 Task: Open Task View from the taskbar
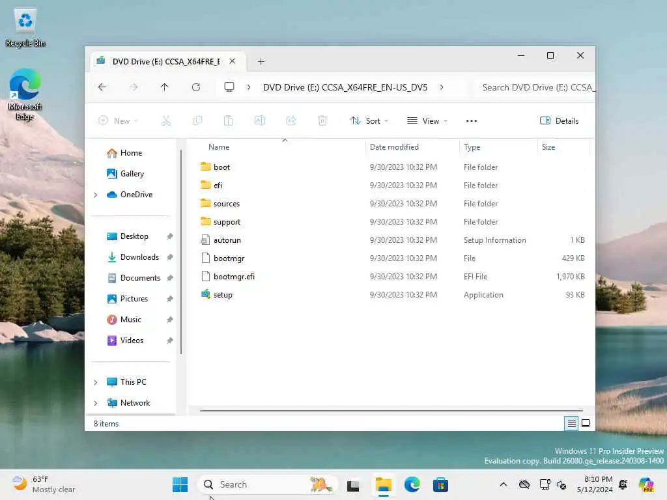353,484
